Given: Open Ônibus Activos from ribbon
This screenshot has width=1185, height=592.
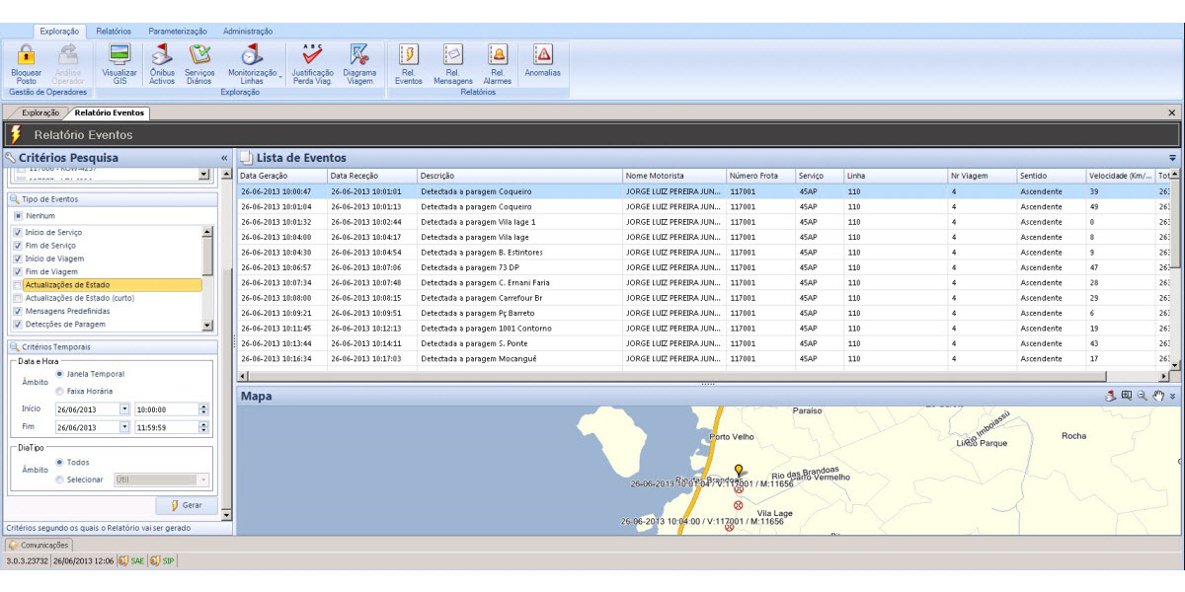Looking at the screenshot, I should 162,56.
